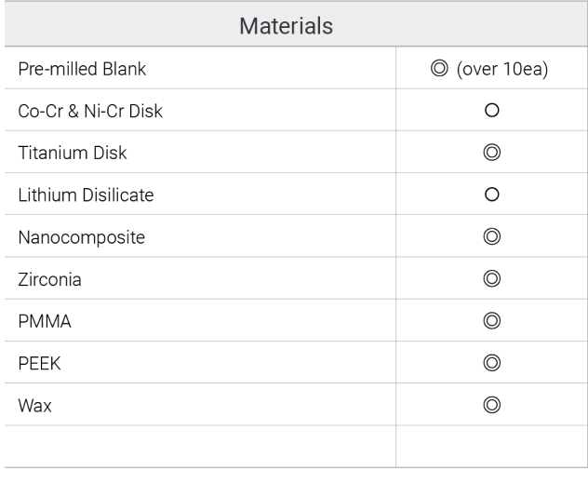Click the double-circle icon for Wax
588x483 pixels.
[491, 405]
